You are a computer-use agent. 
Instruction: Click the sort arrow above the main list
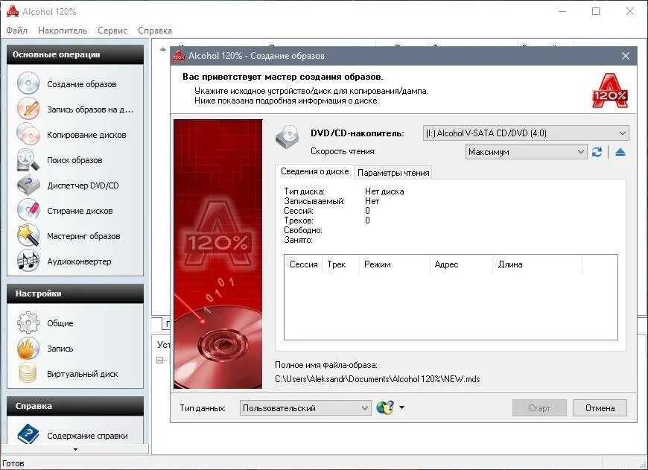162,49
